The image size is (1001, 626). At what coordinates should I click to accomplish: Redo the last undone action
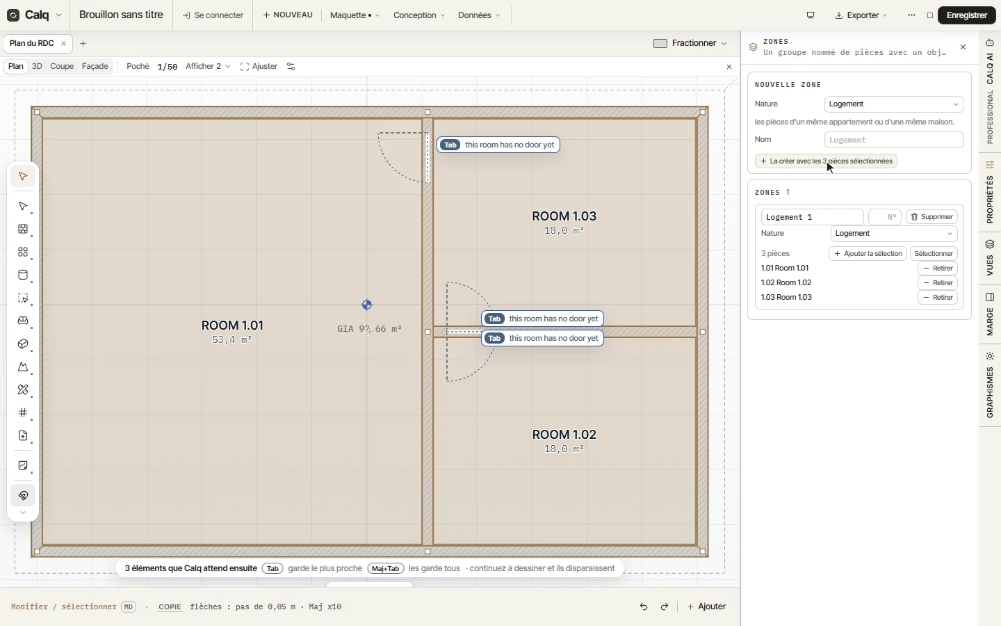(x=665, y=607)
